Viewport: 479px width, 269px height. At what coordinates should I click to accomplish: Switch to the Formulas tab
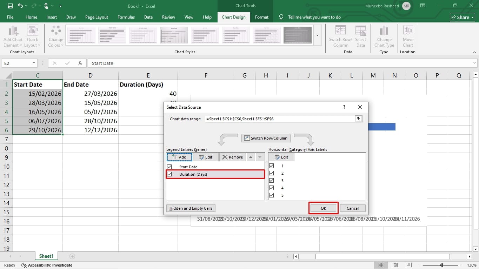(126, 17)
